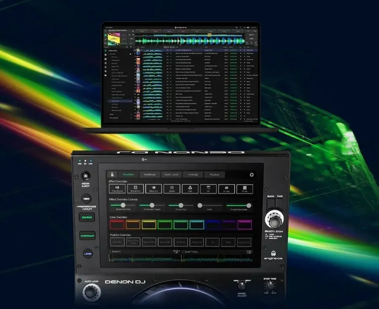The height and width of the screenshot is (309, 379).
Task: Push the green Shortcuts button
Action: (x=88, y=236)
